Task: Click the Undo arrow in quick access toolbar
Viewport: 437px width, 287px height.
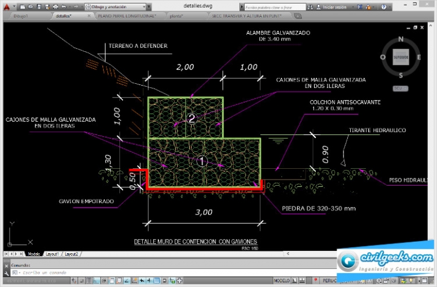Action: pyautogui.click(x=63, y=7)
